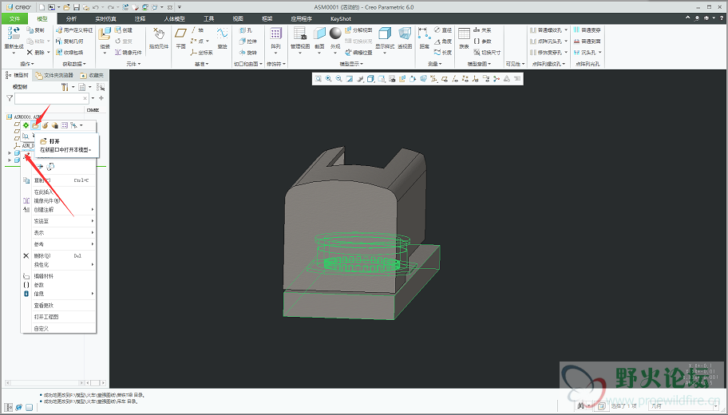
Task: Click the Section (截面) icon
Action: [319, 34]
